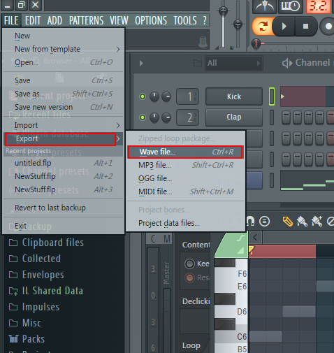Click Kick channel volume knob

pos(166,96)
